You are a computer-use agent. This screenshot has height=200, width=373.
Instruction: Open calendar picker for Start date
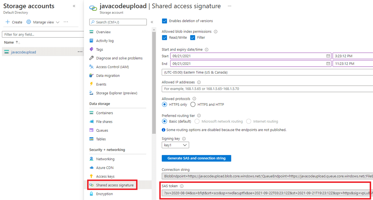(328, 56)
